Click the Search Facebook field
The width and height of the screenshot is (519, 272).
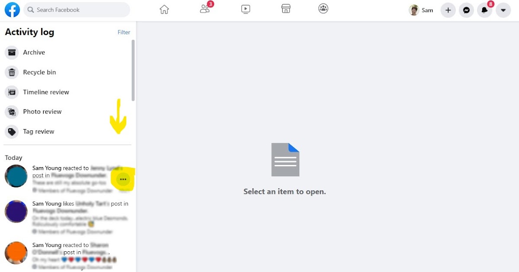pyautogui.click(x=77, y=9)
